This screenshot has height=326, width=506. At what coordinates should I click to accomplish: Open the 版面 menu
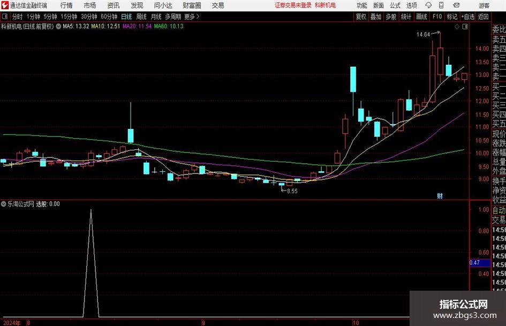[378, 5]
